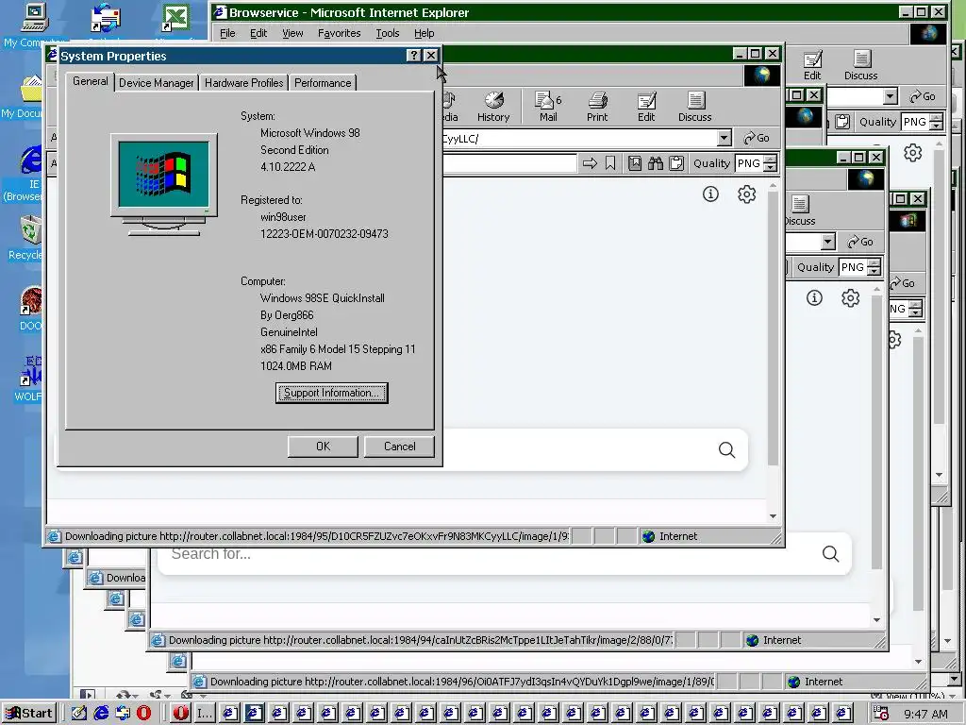Click Quality PNG field in front browser window

point(749,163)
